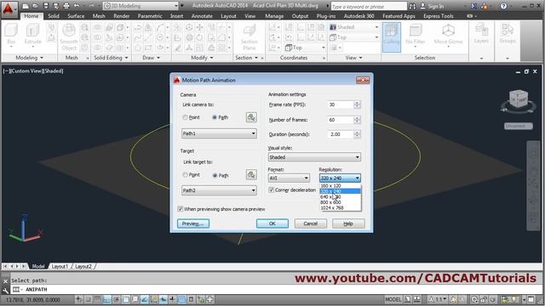Switch to the Layout1 tab
Image resolution: width=545 pixels, height=306 pixels.
pos(60,266)
